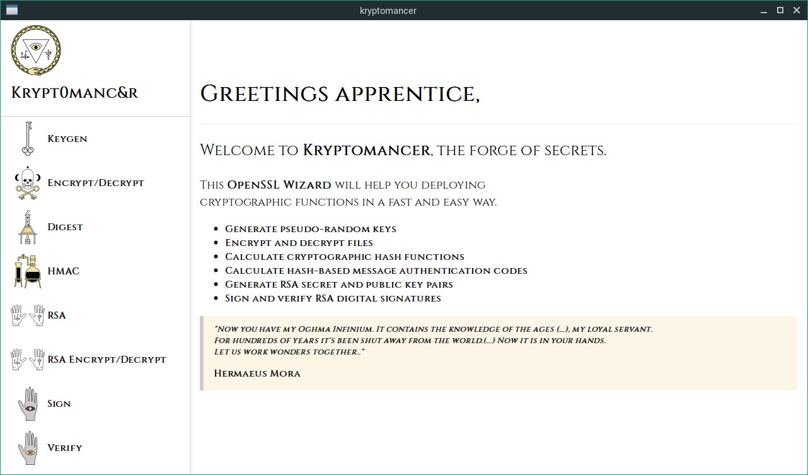Open the RSA Encrypt/Decrypt label
Image resolution: width=808 pixels, height=475 pixels.
pyautogui.click(x=107, y=360)
